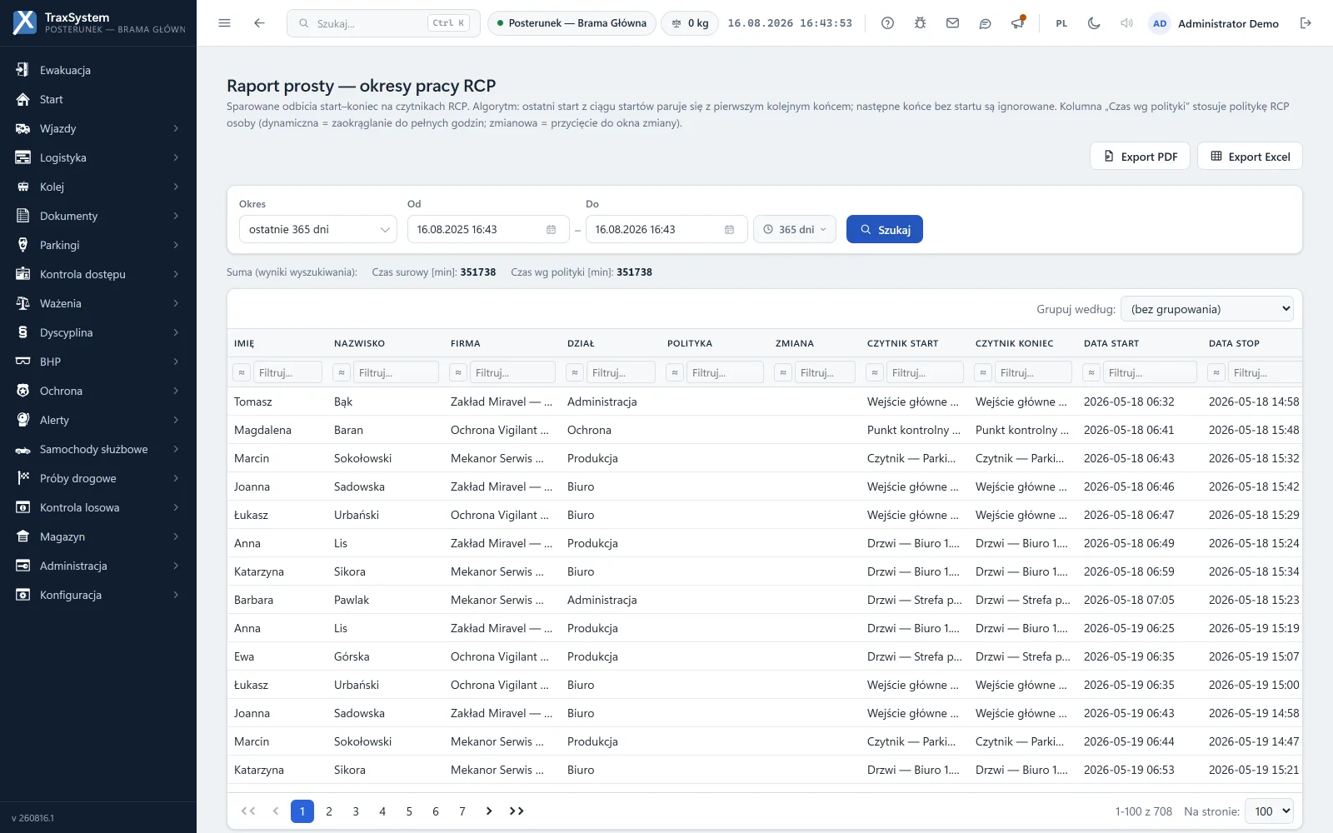Go to page 3 in pagination
Image resolution: width=1333 pixels, height=833 pixels.
(356, 811)
